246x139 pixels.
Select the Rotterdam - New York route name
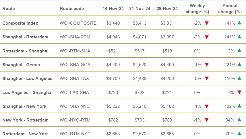pos(26,134)
